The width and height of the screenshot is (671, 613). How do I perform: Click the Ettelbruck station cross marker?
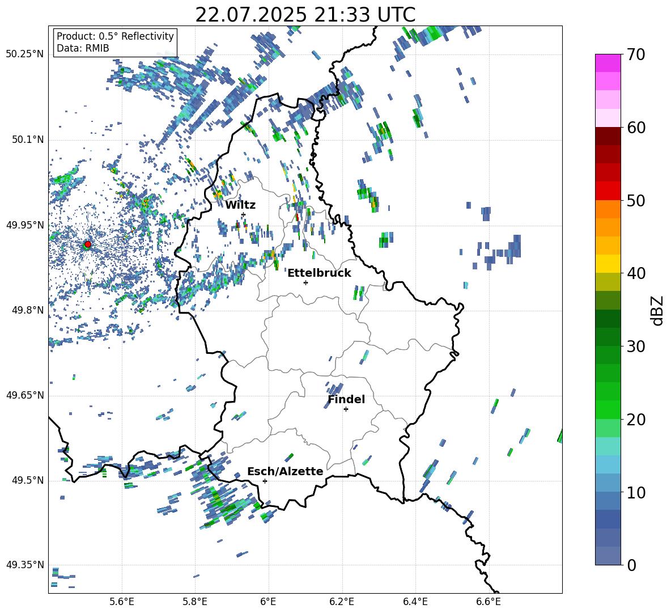click(305, 282)
